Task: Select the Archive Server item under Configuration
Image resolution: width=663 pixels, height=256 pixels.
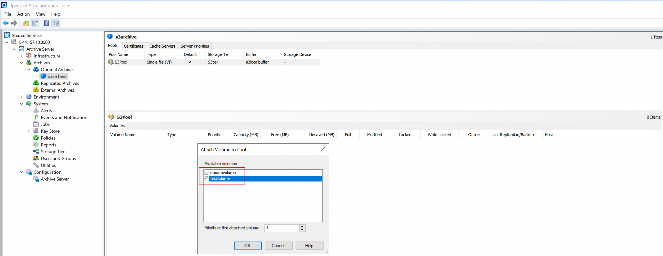Action: point(55,179)
